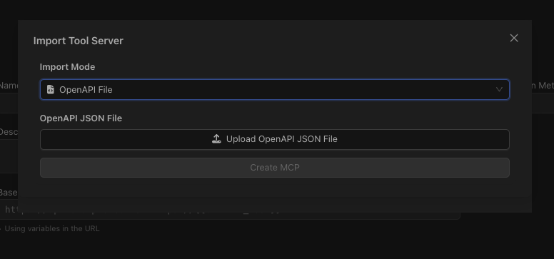Close the Import Tool Server dialog

514,38
